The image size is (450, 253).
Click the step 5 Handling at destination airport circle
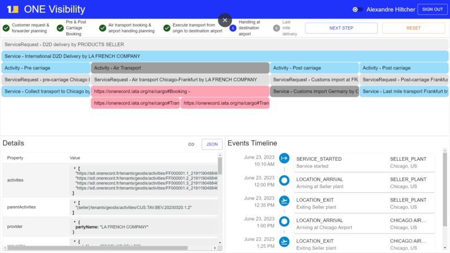coord(233,28)
